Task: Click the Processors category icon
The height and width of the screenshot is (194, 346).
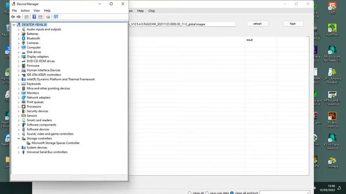Action: tap(24, 107)
